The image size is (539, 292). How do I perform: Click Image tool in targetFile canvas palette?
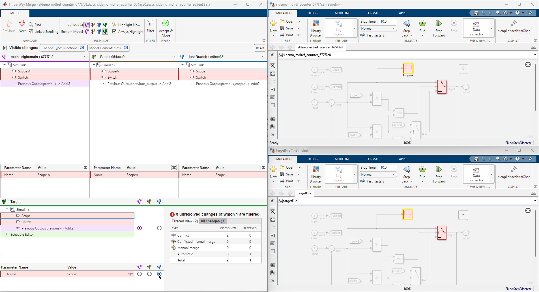[x=273, y=243]
